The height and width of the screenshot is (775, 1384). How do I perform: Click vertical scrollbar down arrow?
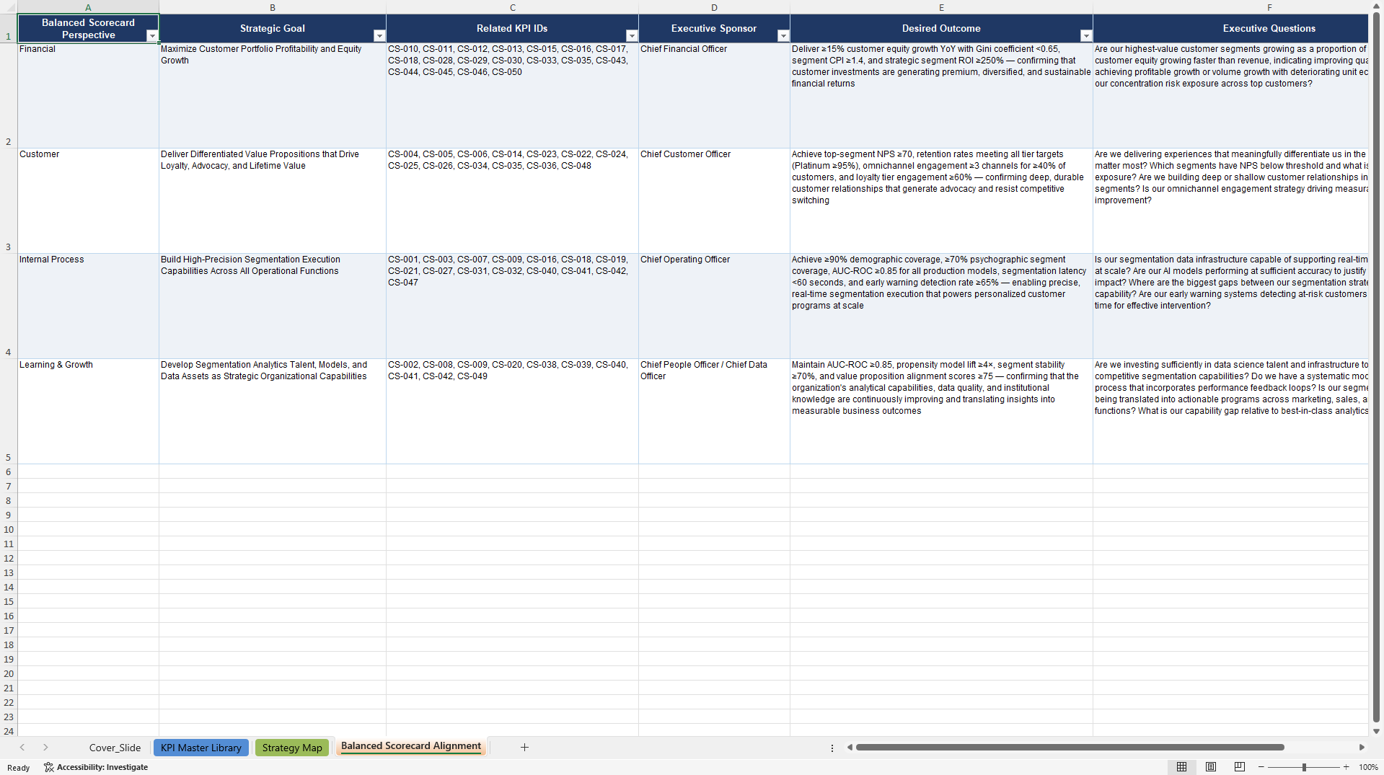[1376, 731]
